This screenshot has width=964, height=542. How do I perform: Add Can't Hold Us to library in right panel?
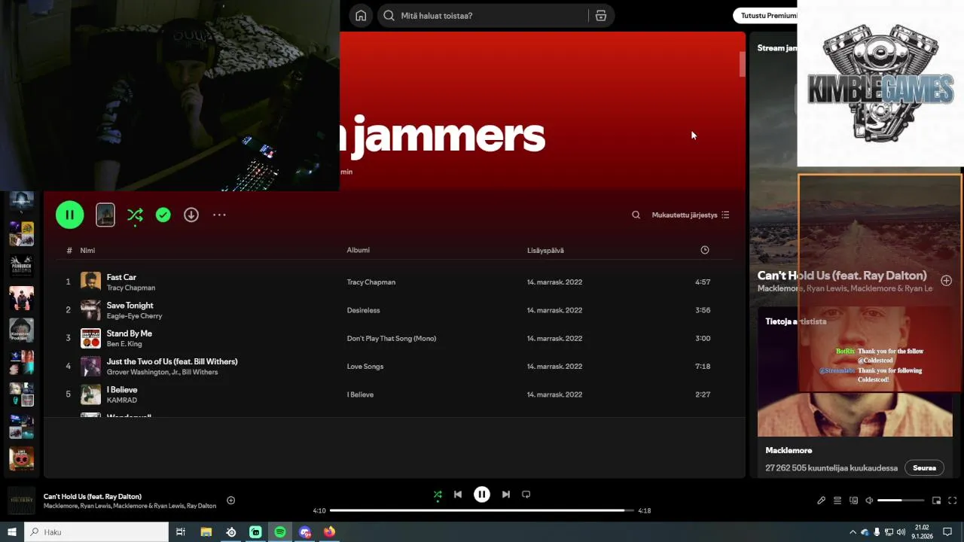tap(946, 281)
